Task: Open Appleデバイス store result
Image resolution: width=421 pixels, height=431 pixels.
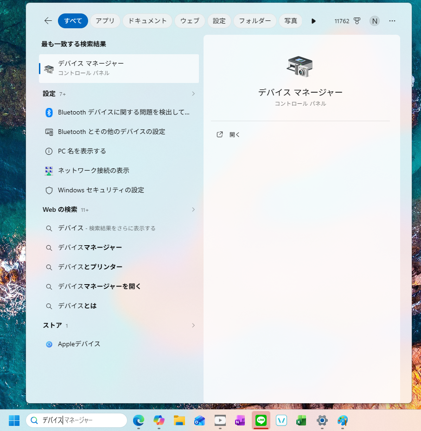Action: pyautogui.click(x=79, y=344)
